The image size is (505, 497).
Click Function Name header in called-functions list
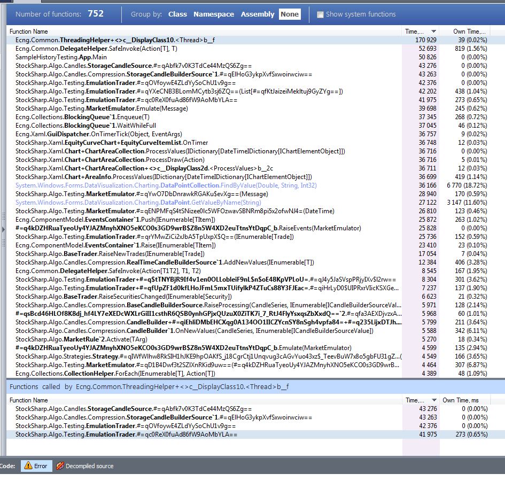click(29, 400)
